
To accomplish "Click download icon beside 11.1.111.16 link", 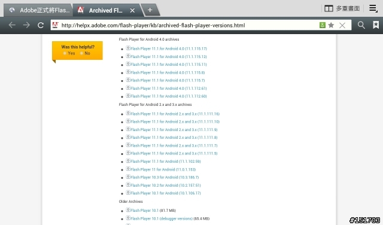I will click(128, 113).
